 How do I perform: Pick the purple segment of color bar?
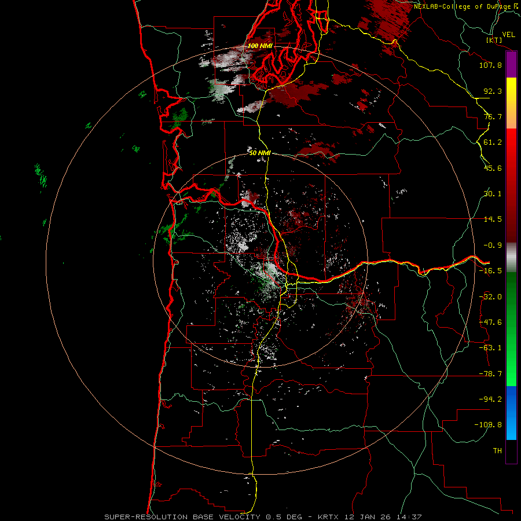pos(511,65)
